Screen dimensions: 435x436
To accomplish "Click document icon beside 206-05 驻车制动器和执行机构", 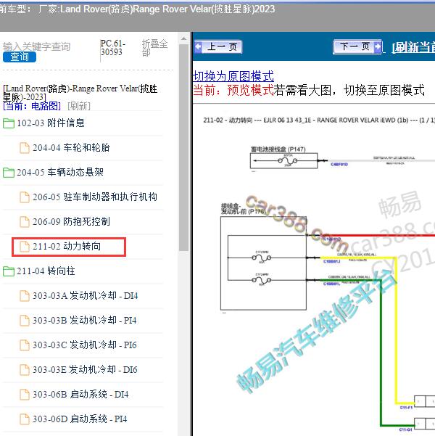I will (25, 197).
